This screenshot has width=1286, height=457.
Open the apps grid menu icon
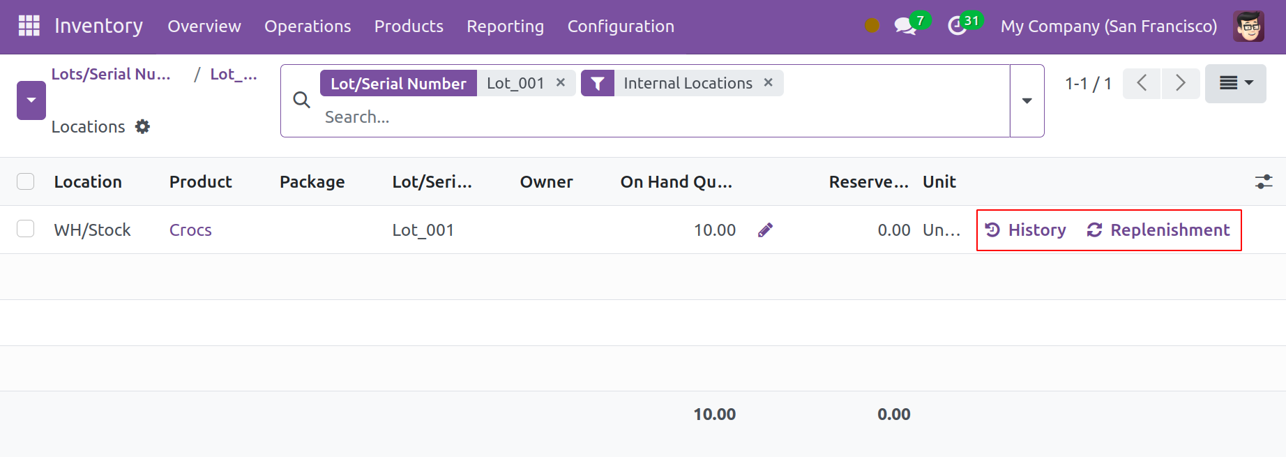29,26
